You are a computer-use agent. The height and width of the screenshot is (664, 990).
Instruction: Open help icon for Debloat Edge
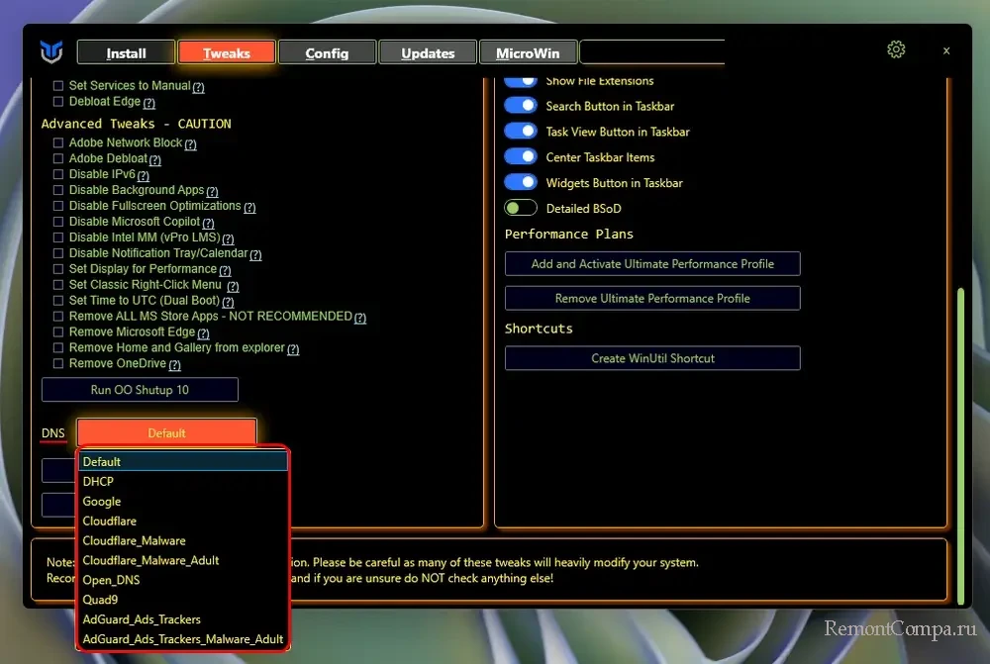[x=149, y=103]
